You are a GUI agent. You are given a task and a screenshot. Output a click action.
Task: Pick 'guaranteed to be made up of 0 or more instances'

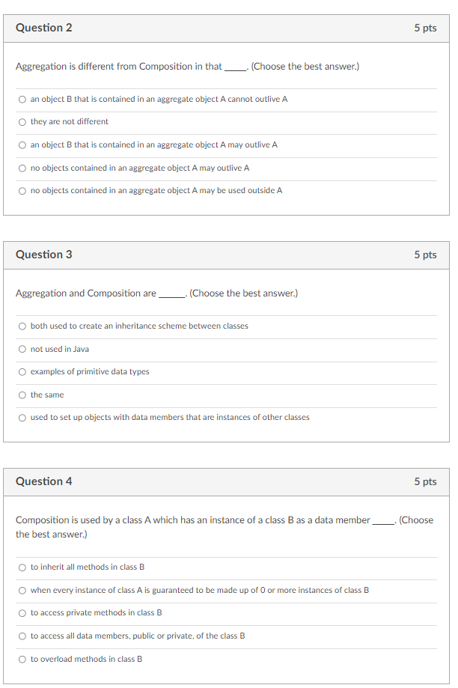[x=22, y=590]
